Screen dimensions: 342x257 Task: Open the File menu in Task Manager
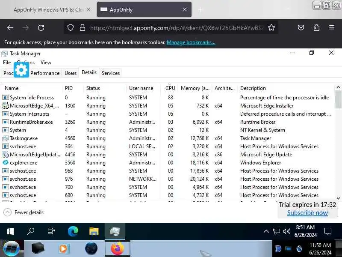pyautogui.click(x=7, y=63)
